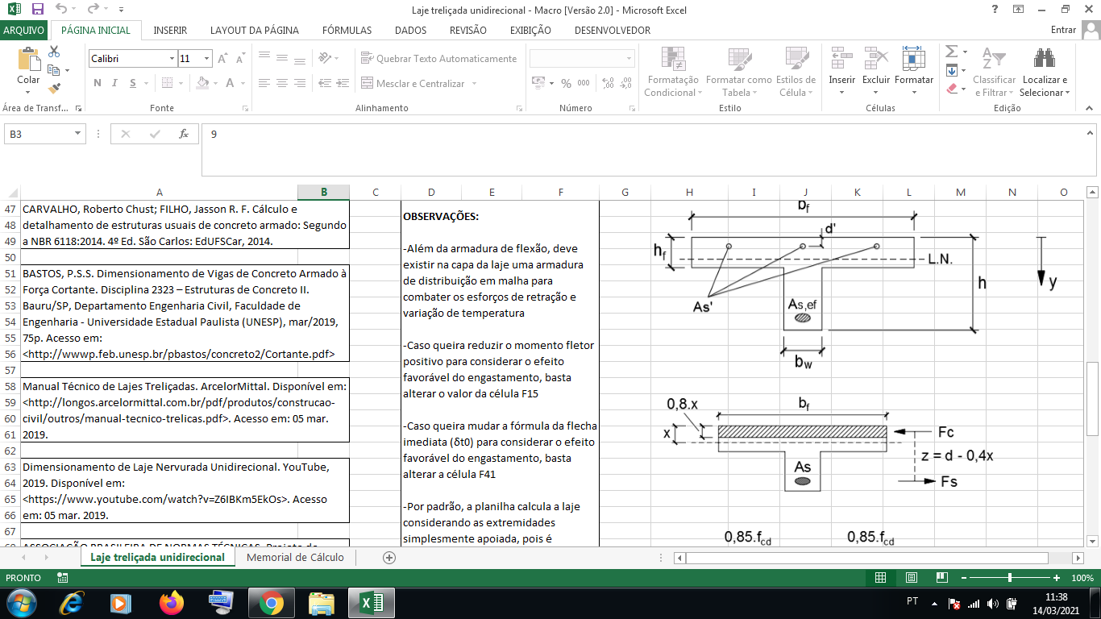Switch to DESENVOLVEDOR ribbon tab
1101x619 pixels.
click(x=613, y=30)
